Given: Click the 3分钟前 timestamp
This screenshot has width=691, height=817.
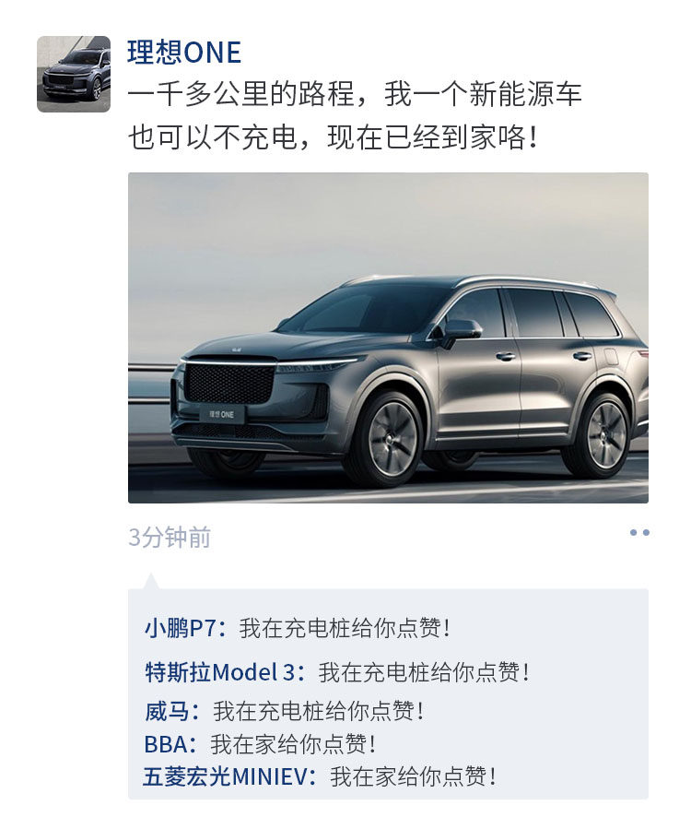Looking at the screenshot, I should click(x=170, y=538).
